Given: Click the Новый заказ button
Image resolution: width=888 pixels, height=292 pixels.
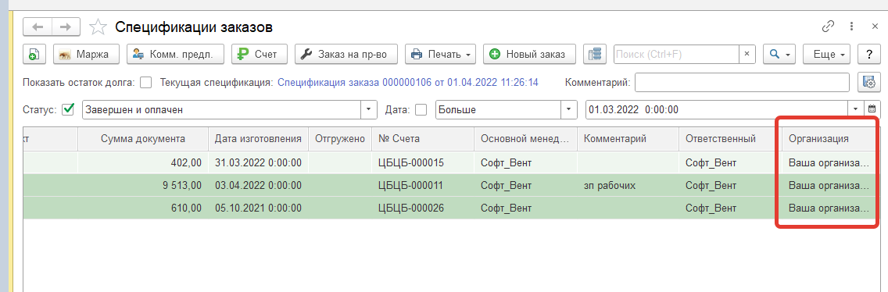Looking at the screenshot, I should 529,55.
